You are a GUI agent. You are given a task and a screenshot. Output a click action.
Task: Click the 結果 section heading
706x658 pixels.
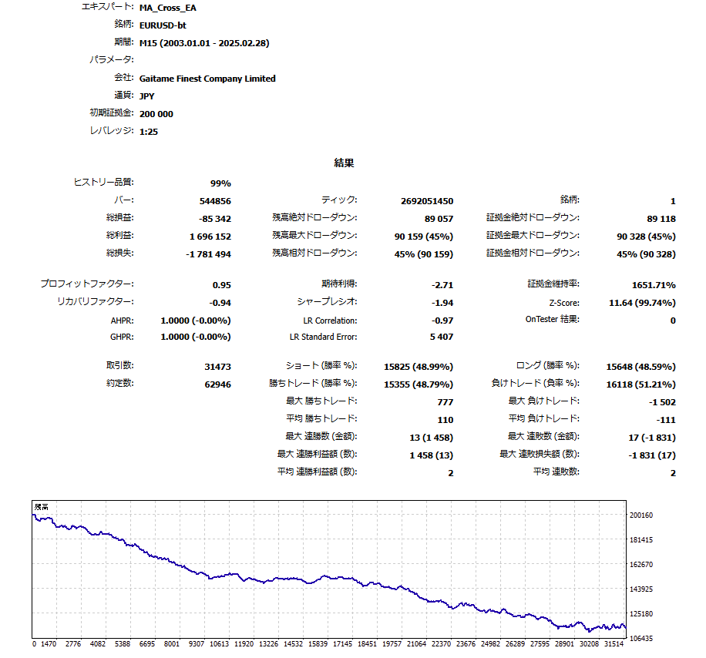344,163
